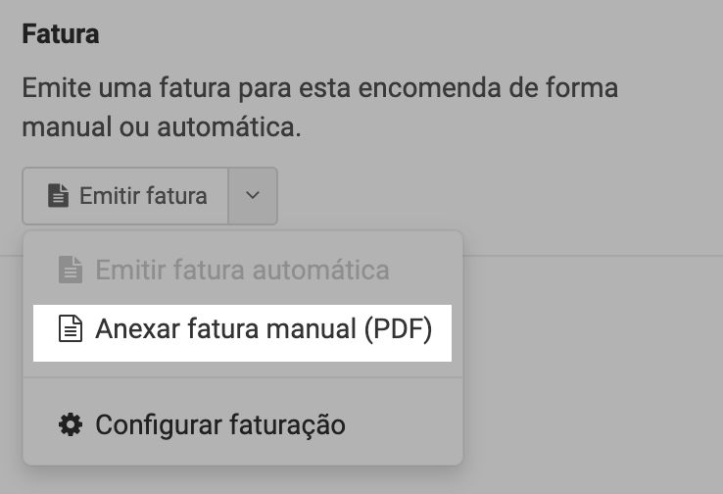This screenshot has height=494, width=723.
Task: Click the separator line above Configurar faturação
Action: pos(243,377)
